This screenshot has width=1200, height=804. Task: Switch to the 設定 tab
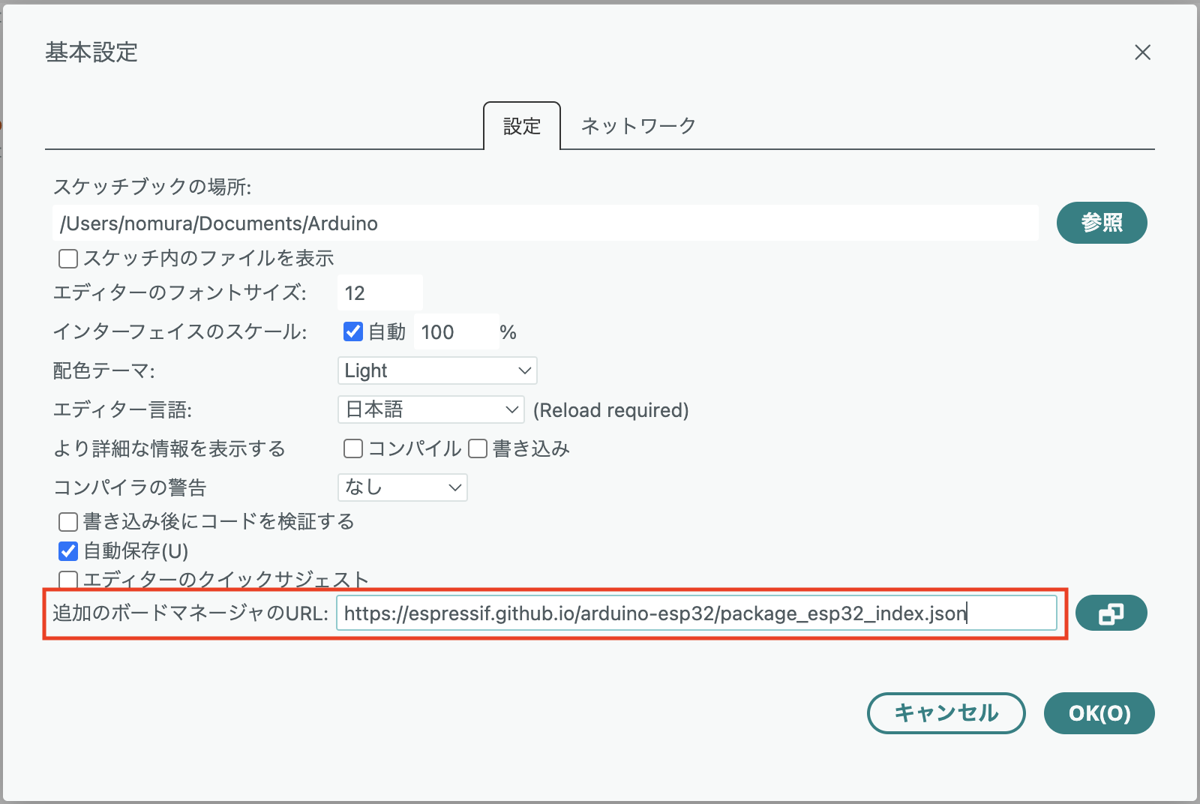click(522, 126)
